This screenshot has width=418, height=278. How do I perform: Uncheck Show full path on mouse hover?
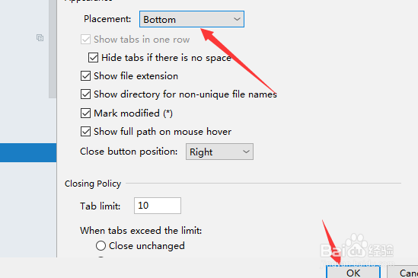tap(85, 132)
